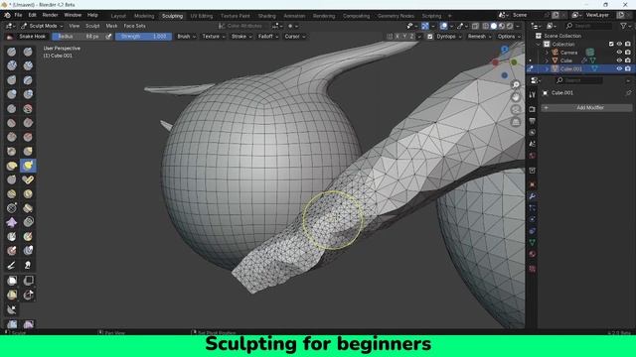636x357 pixels.
Task: Toggle radius pressure sensitivity
Action: [108, 37]
